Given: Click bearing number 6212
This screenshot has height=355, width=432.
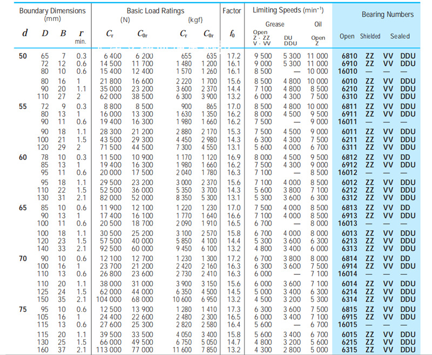Looking at the screenshot, I should [x=349, y=190].
